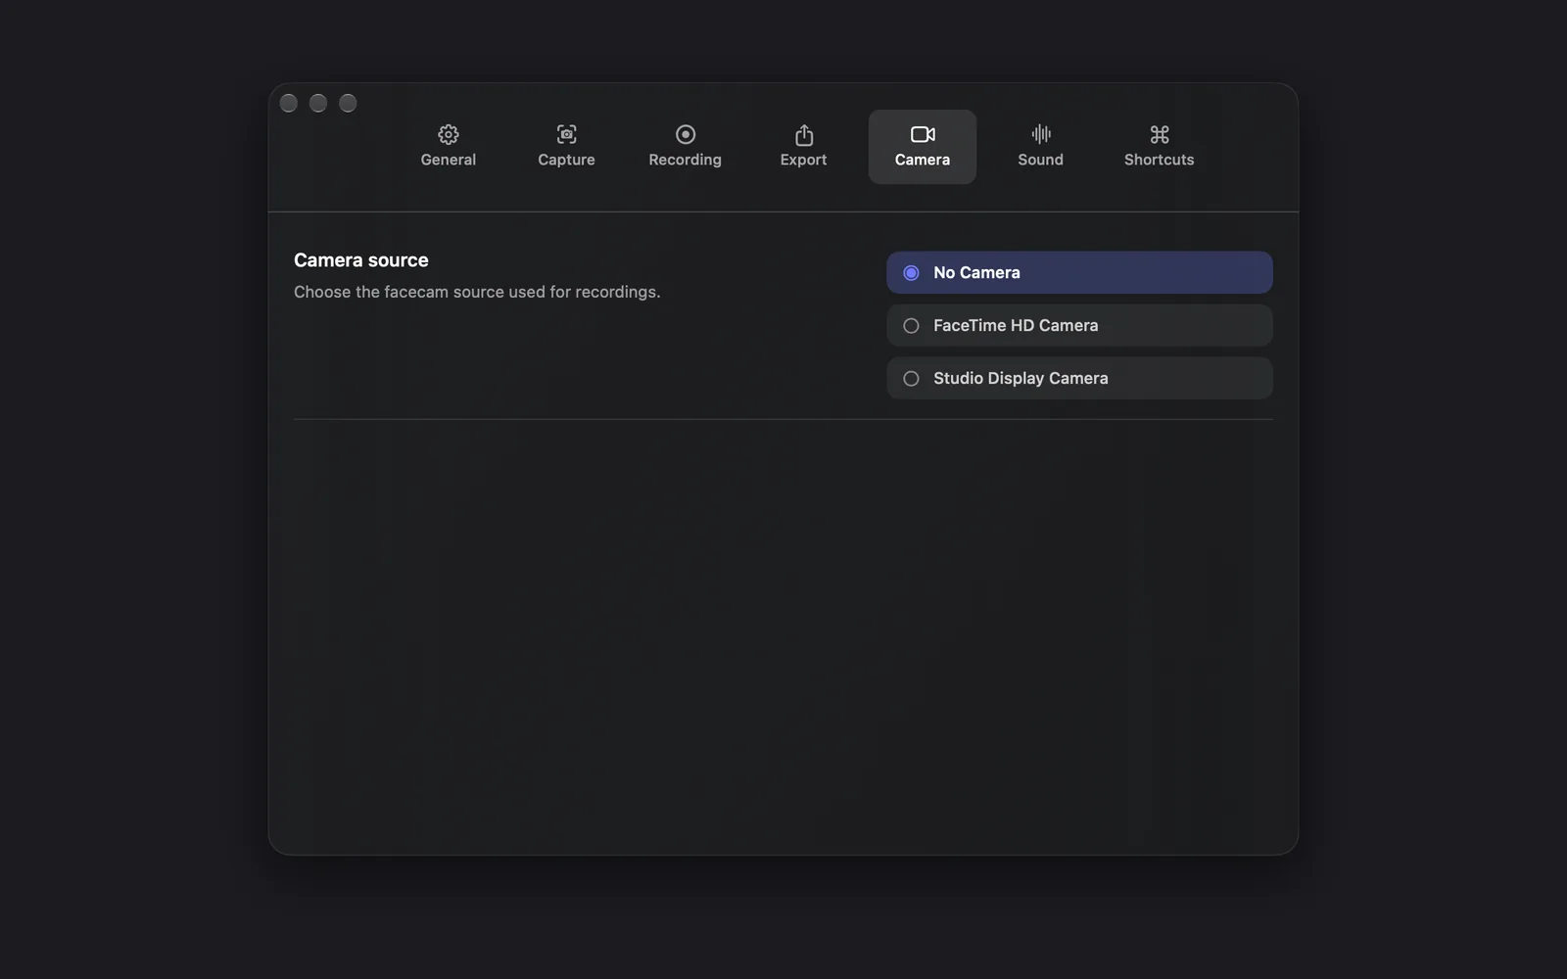Open the Sound waveform tab
The width and height of the screenshot is (1567, 979).
tap(1040, 147)
